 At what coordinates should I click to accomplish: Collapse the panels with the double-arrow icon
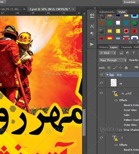(x=95, y=8)
